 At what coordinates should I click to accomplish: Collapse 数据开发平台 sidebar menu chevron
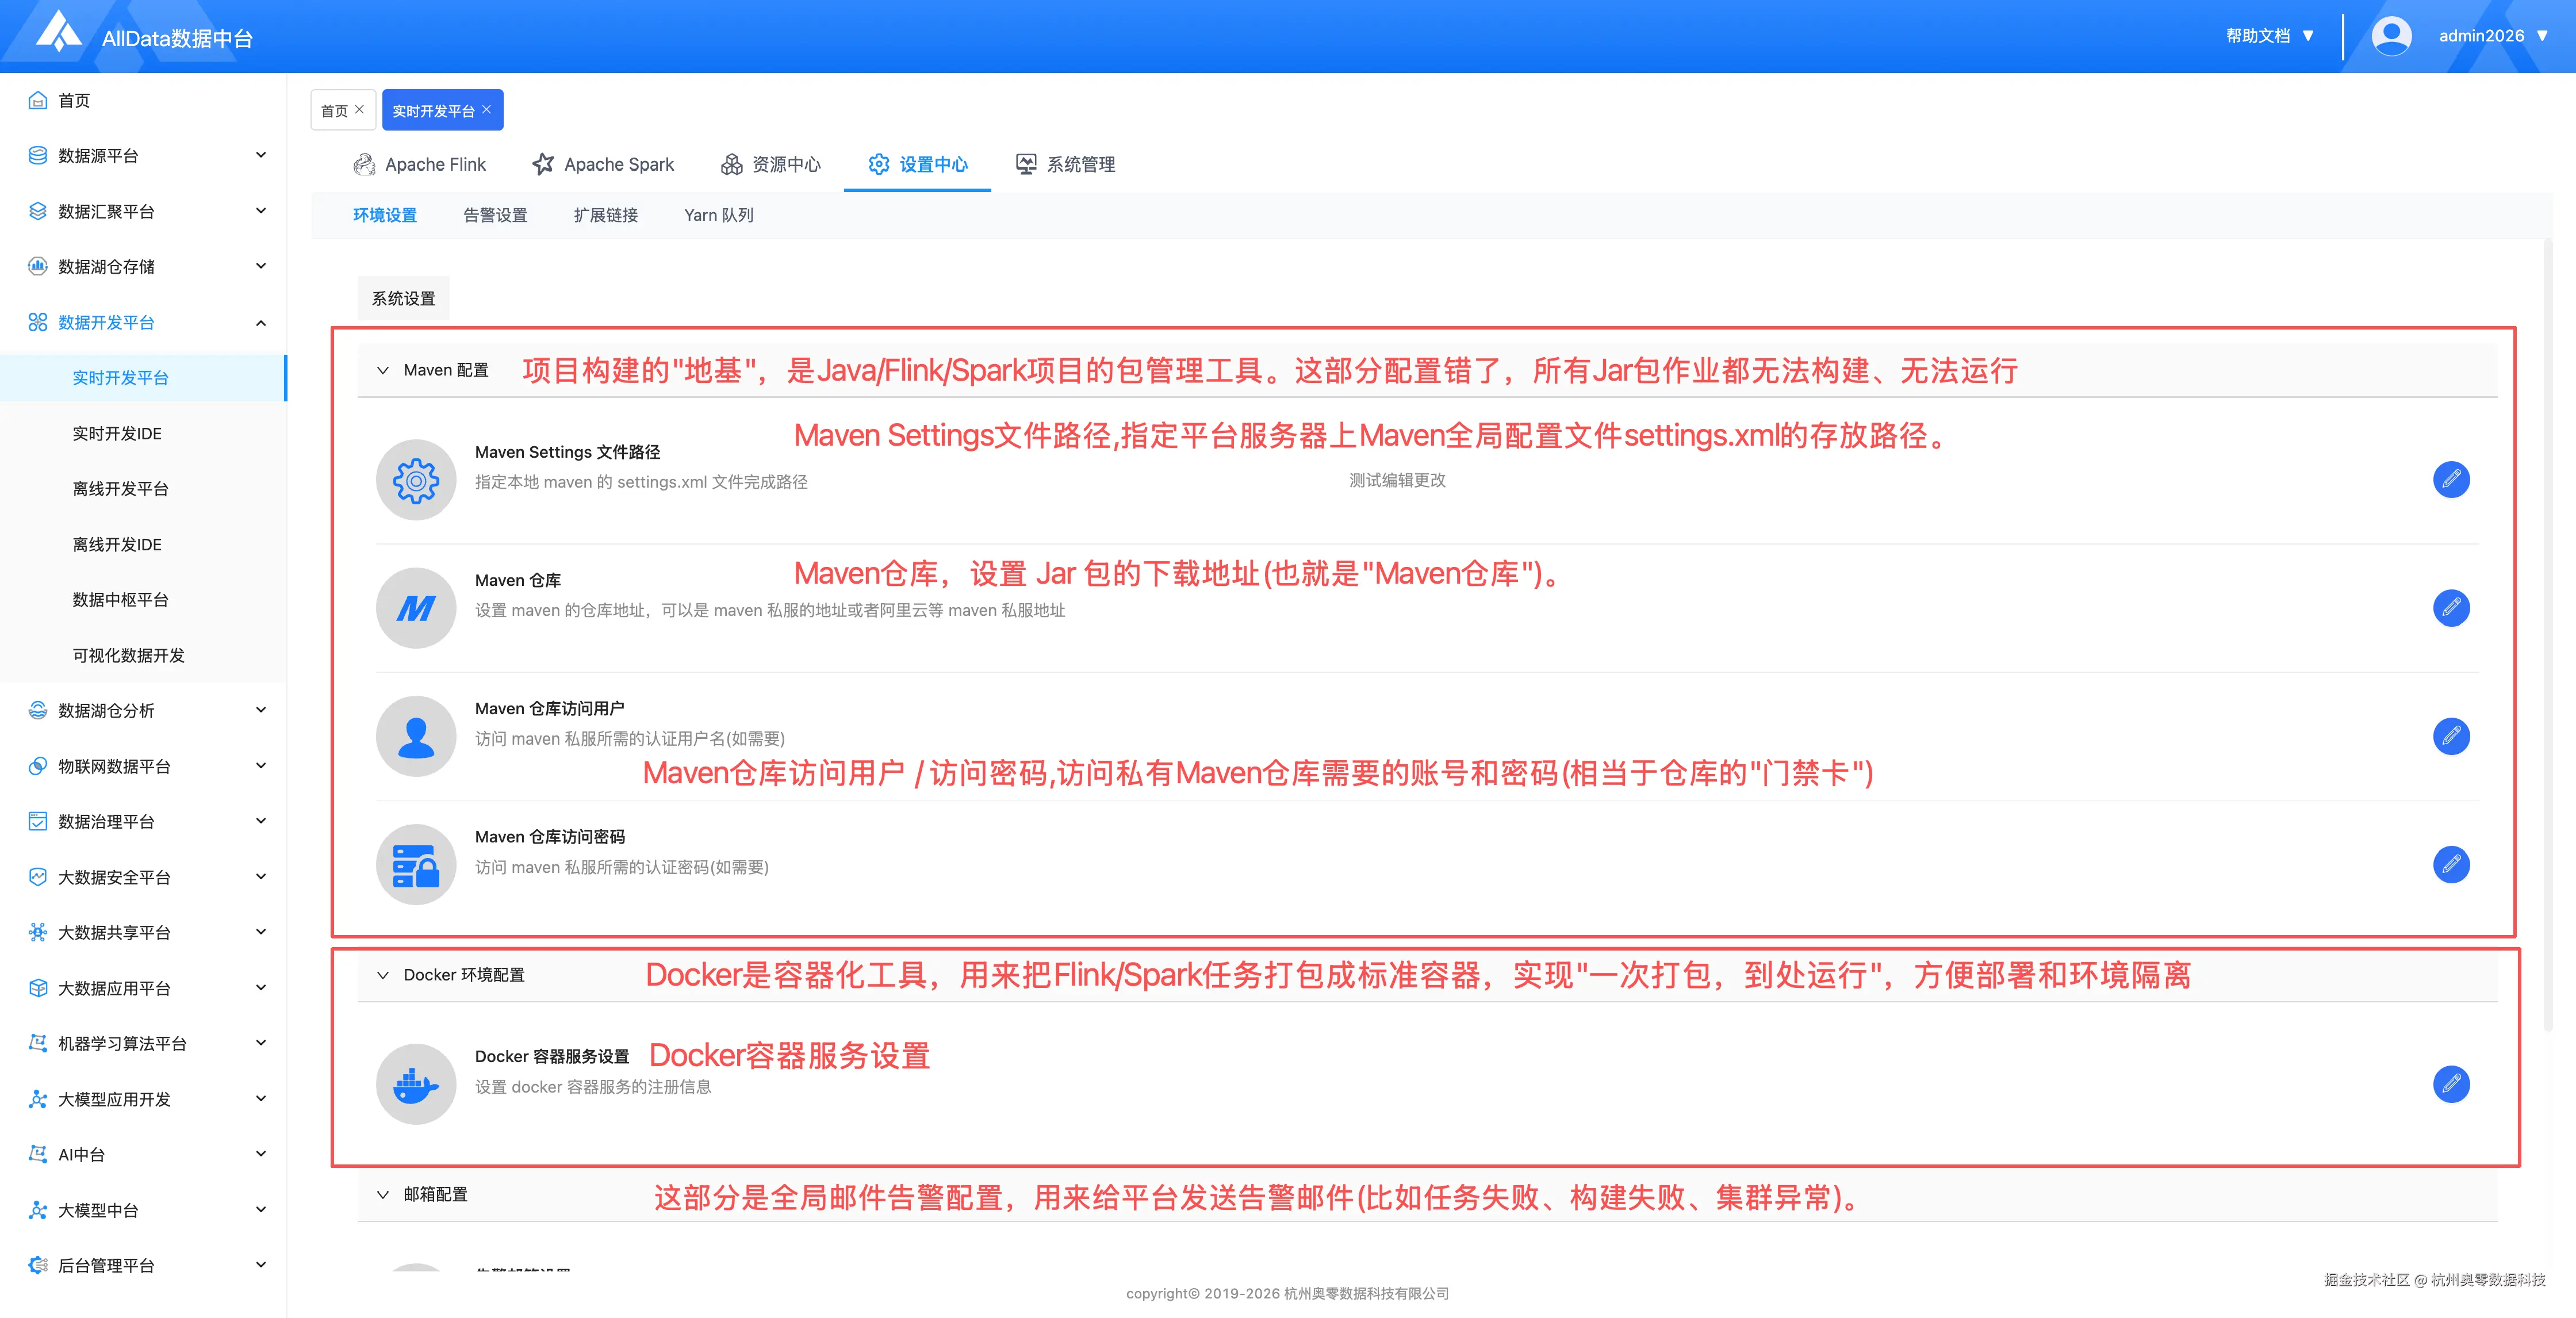coord(261,322)
